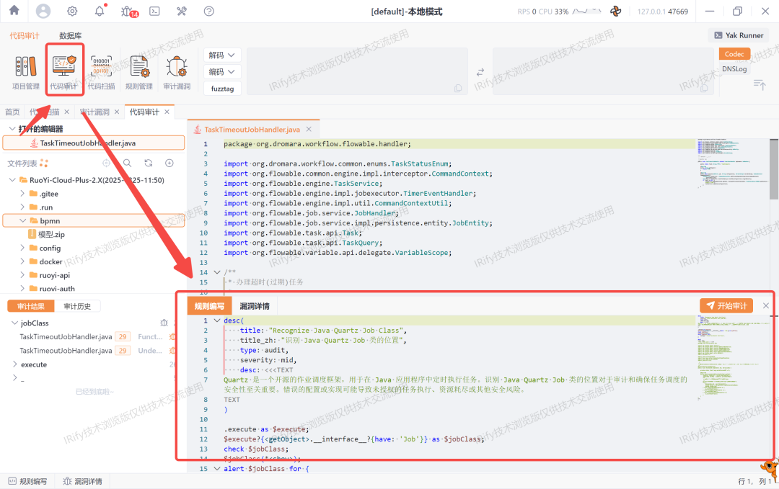
Task: Show the 审计结果 audit results
Action: point(31,306)
